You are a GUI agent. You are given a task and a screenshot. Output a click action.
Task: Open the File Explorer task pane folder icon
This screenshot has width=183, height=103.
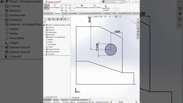tap(138, 25)
